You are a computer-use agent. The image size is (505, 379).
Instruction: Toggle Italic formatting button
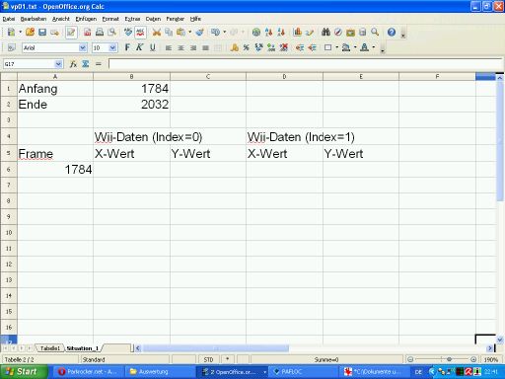[139, 47]
